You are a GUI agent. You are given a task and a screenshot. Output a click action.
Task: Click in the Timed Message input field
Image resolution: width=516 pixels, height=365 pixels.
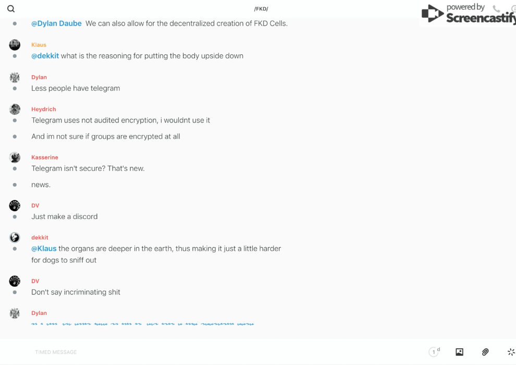pos(208,352)
